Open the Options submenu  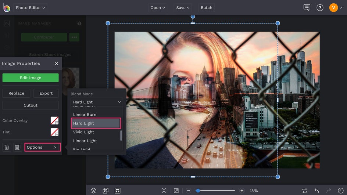tap(43, 147)
